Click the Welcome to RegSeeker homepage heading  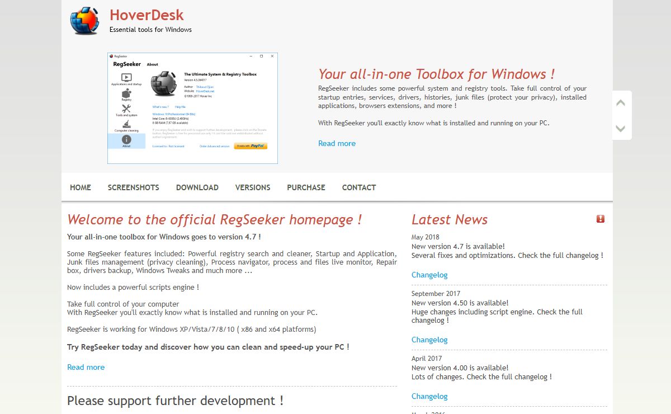click(x=214, y=219)
